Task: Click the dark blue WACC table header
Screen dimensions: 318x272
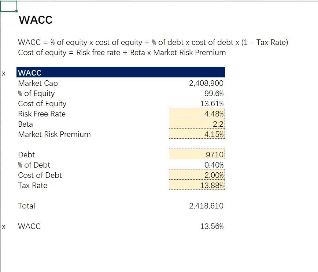Action: [121, 73]
